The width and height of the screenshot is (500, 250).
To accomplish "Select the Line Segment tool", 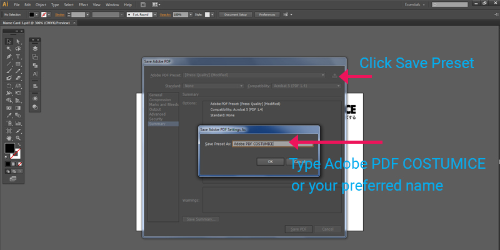I will click(x=9, y=64).
